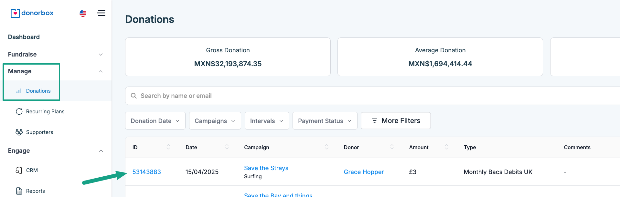Click the Donations bar chart icon
Viewport: 620px width, 197px height.
tap(19, 91)
